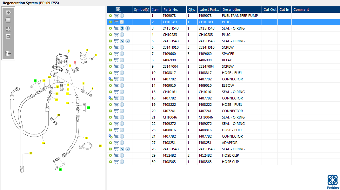Click the gear icon for item 10 HOSE - FUEL
This screenshot has height=190, width=340.
110,73
